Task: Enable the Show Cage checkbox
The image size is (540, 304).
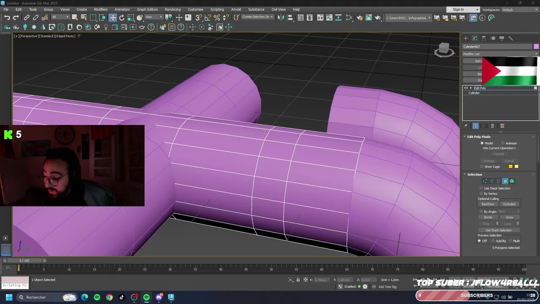Action: click(481, 166)
